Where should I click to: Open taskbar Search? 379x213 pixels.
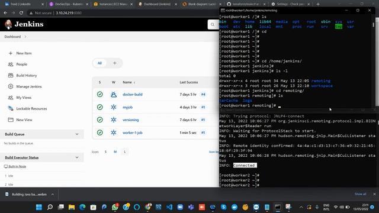tap(50, 207)
